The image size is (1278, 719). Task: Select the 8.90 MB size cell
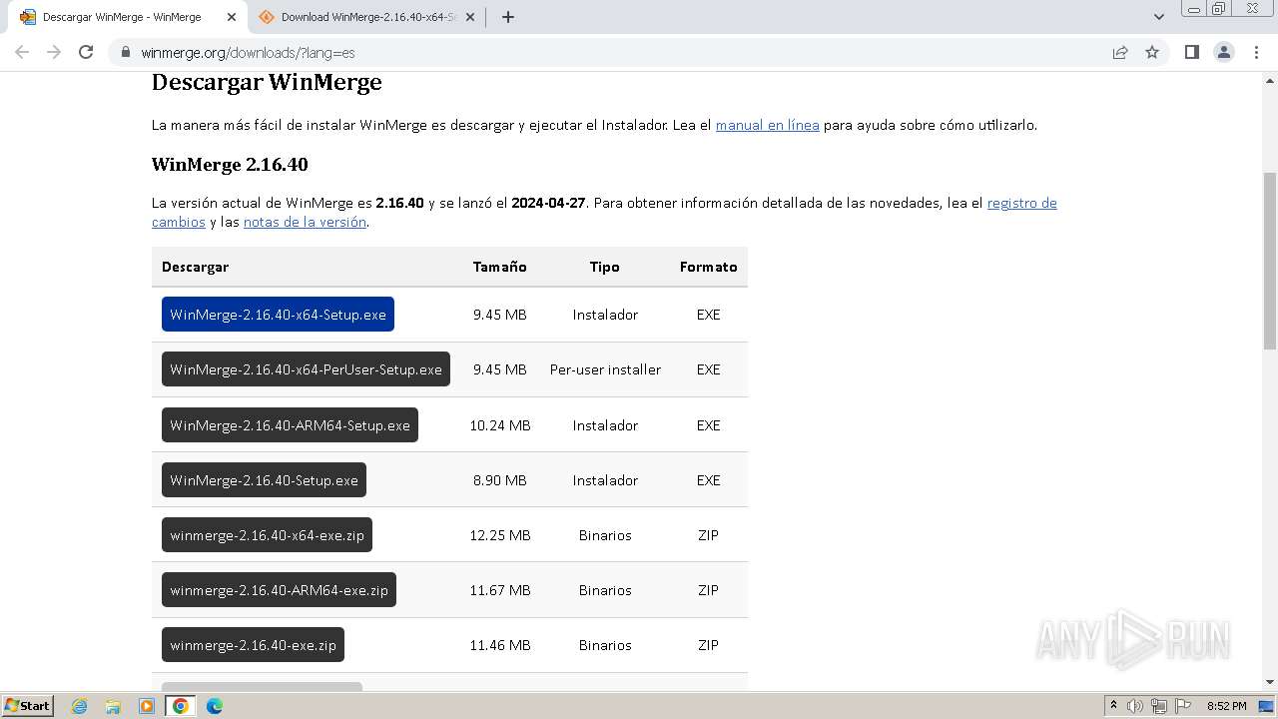[x=499, y=480]
